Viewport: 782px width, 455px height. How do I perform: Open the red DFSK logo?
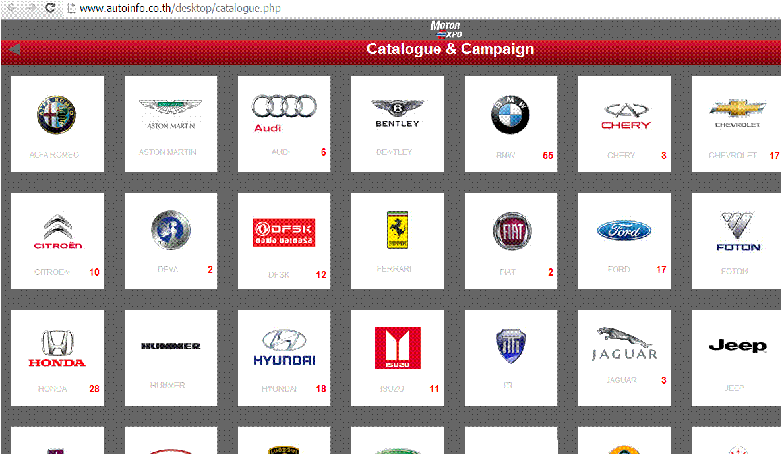pyautogui.click(x=284, y=233)
